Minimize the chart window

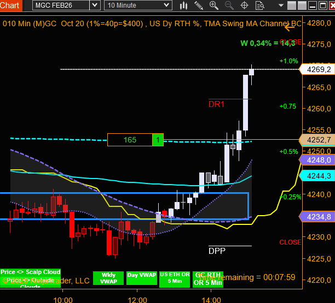[313, 5]
